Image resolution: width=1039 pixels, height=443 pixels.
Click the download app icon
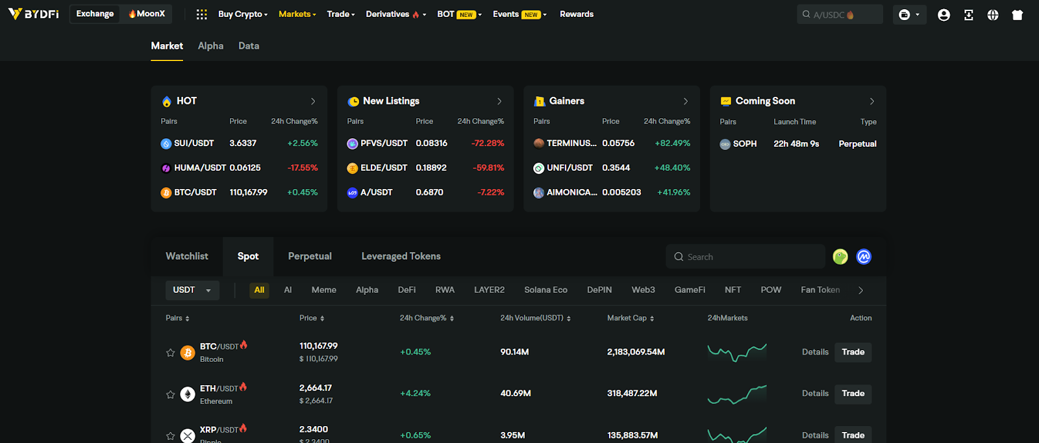click(968, 14)
